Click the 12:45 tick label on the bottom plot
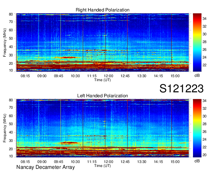This screenshot has width=210, height=171. (125, 162)
